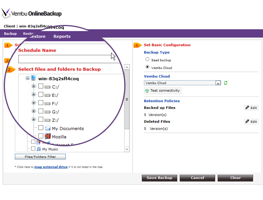Screen dimensions: 263x200
Task: Refresh the Vembu Cloud server list
Action: pos(225,83)
